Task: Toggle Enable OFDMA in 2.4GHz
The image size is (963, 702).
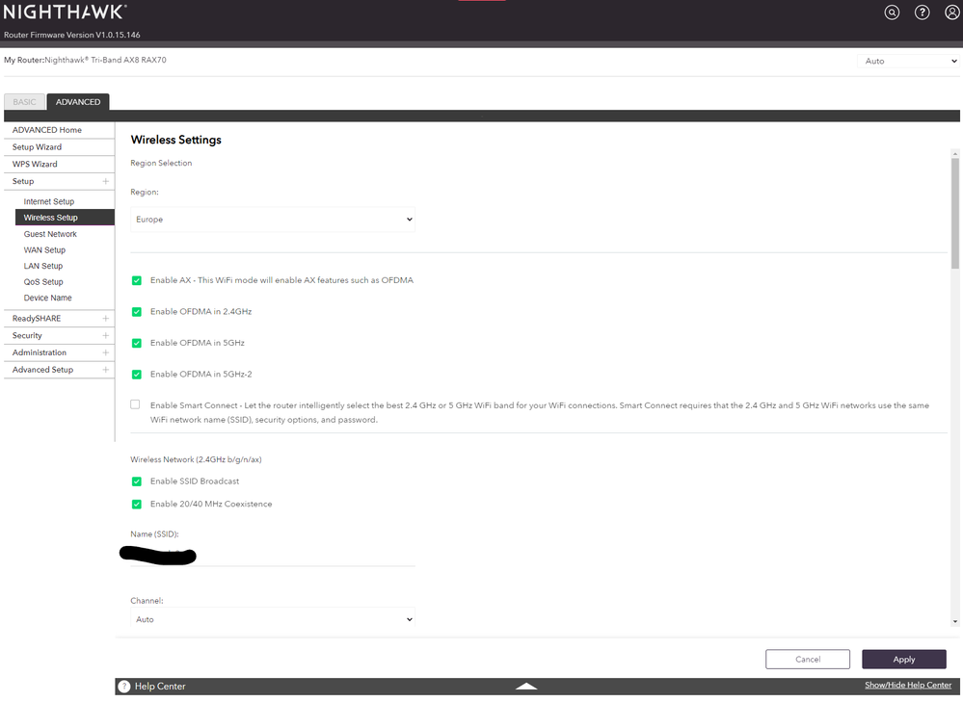Action: tap(136, 312)
